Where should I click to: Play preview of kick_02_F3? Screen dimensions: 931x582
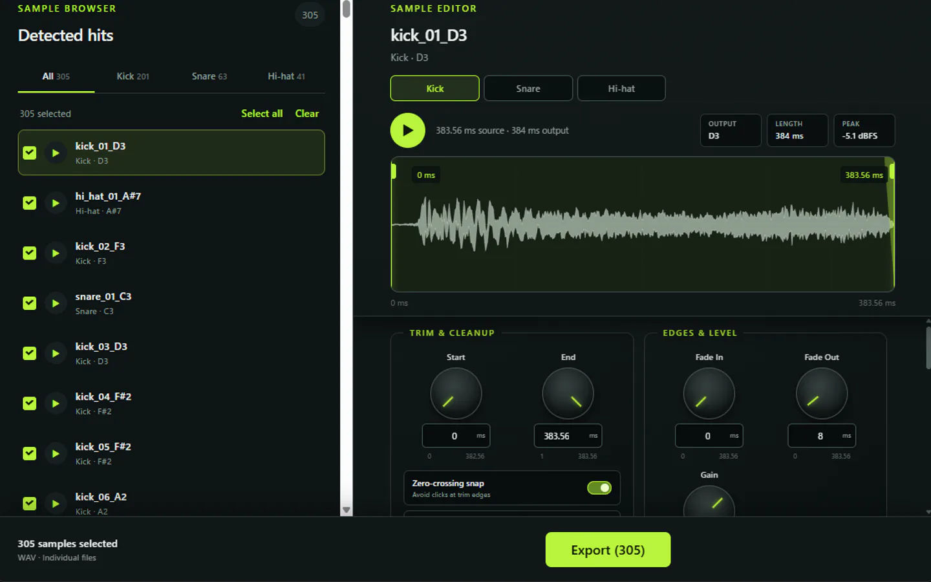click(x=56, y=253)
